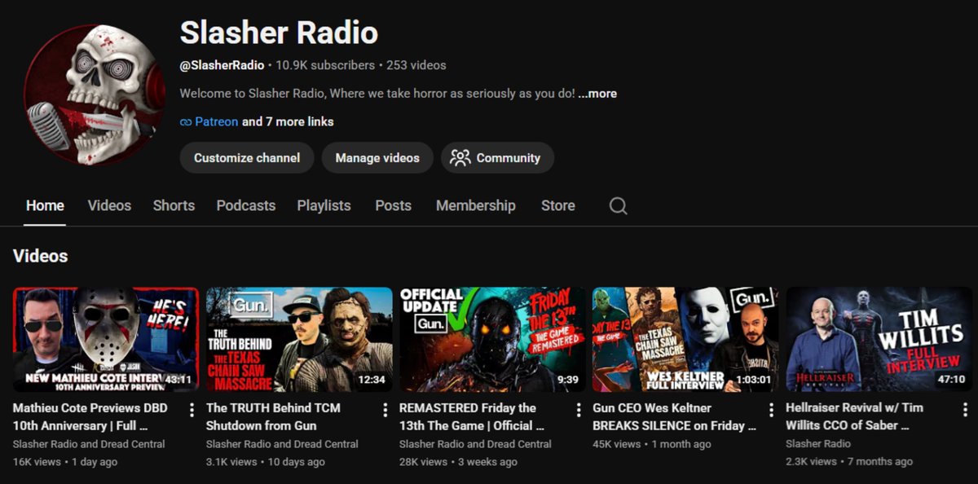
Task: Go to the Store tab
Action: [558, 205]
